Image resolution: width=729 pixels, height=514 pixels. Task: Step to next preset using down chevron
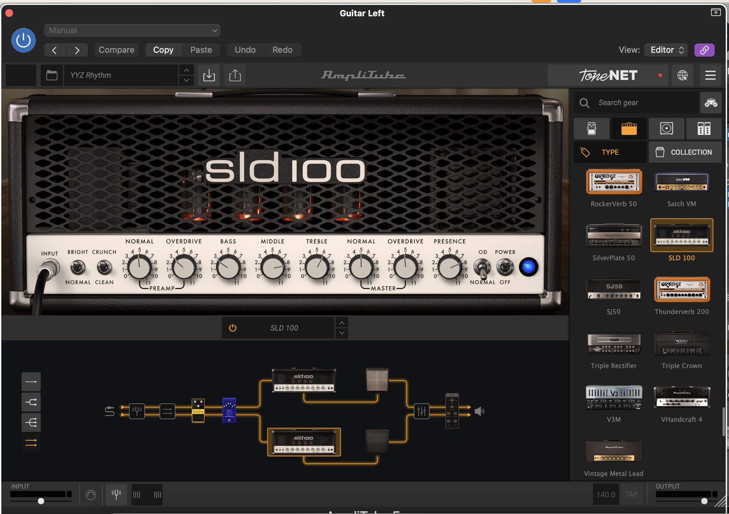click(x=186, y=80)
